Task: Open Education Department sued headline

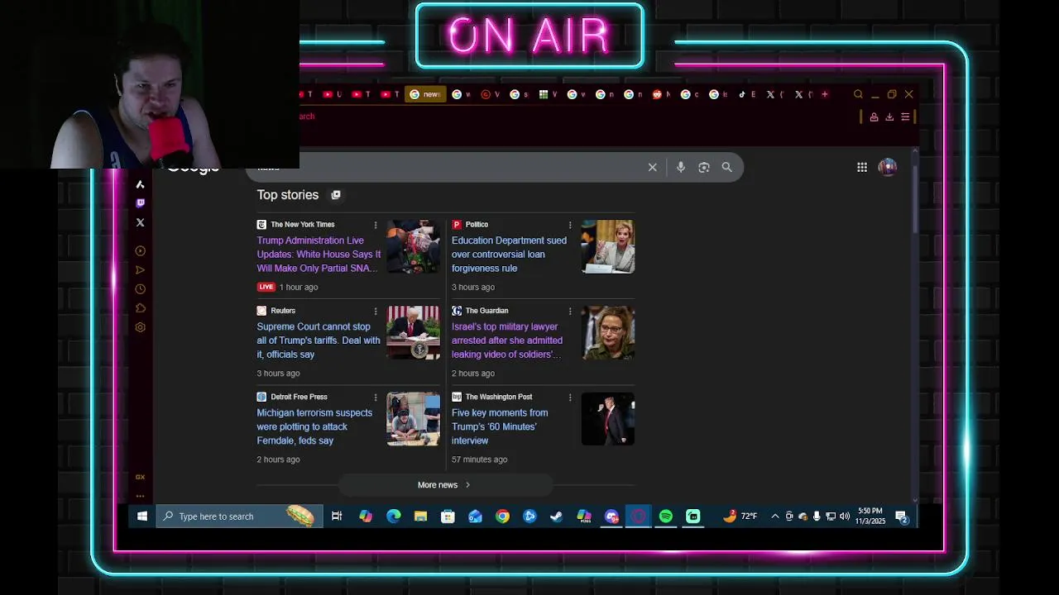Action: tap(509, 255)
